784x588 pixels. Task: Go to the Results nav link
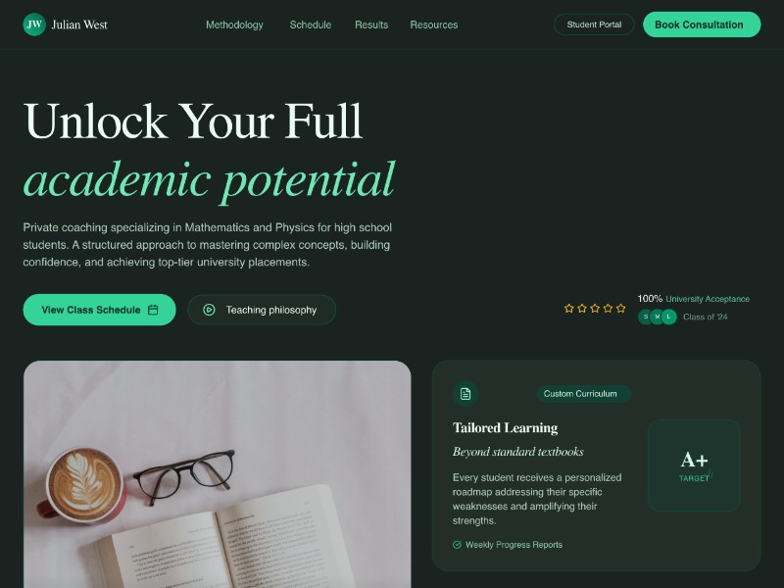click(x=371, y=25)
